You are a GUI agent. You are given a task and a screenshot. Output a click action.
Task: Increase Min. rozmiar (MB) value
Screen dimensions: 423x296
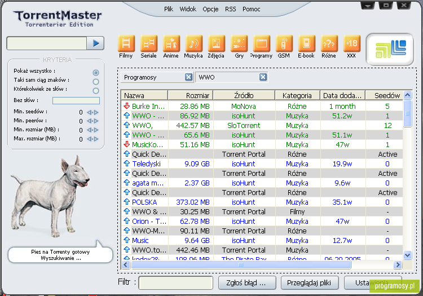[96, 130]
